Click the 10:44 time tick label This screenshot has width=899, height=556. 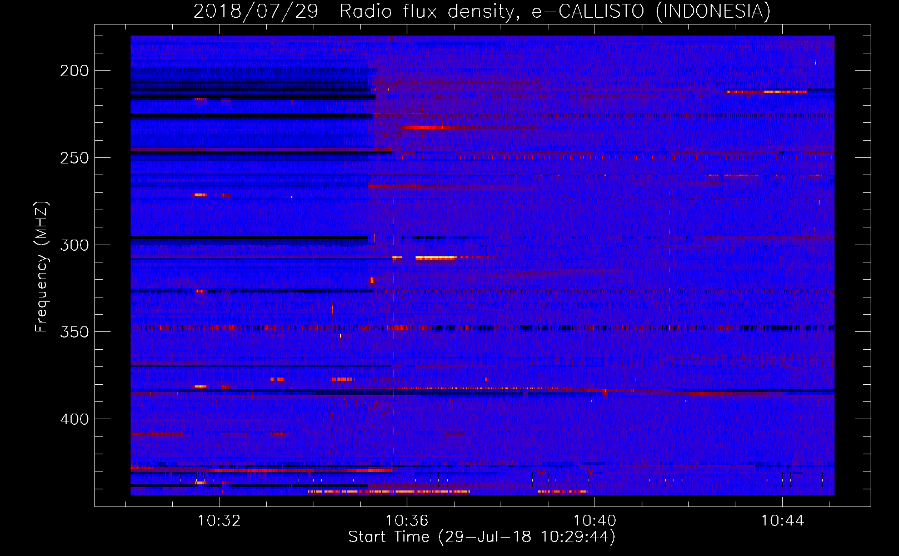click(x=782, y=520)
